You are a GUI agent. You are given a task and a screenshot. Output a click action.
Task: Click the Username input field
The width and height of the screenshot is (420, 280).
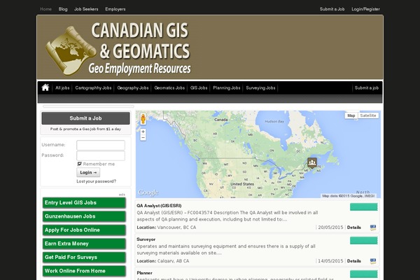pyautogui.click(x=101, y=145)
